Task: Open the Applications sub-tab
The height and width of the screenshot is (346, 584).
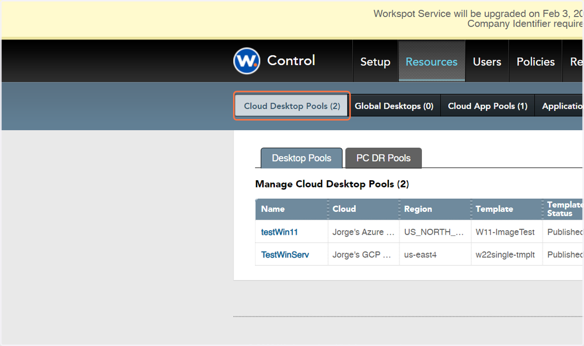Action: click(560, 106)
